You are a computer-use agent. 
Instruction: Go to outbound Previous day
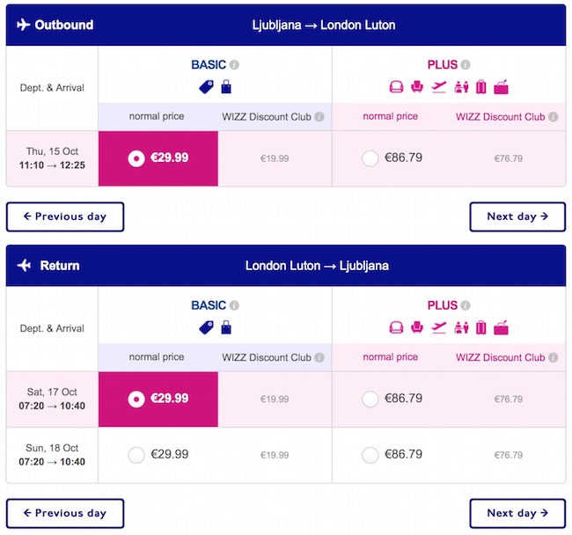point(65,216)
